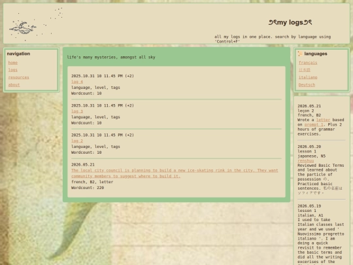Open the home navigation link
The width and height of the screenshot is (353, 265).
click(13, 63)
